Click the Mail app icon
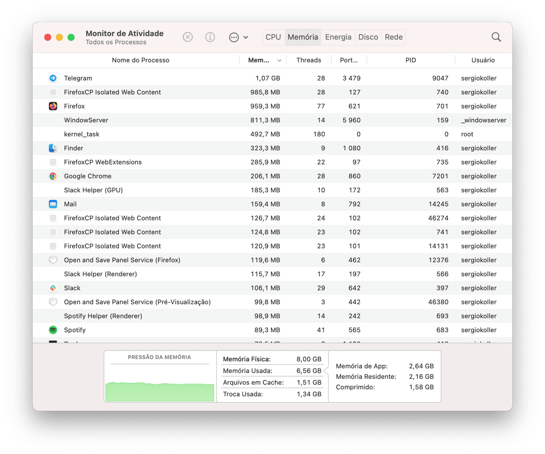Screen dimensions: 545x454 [x=53, y=204]
